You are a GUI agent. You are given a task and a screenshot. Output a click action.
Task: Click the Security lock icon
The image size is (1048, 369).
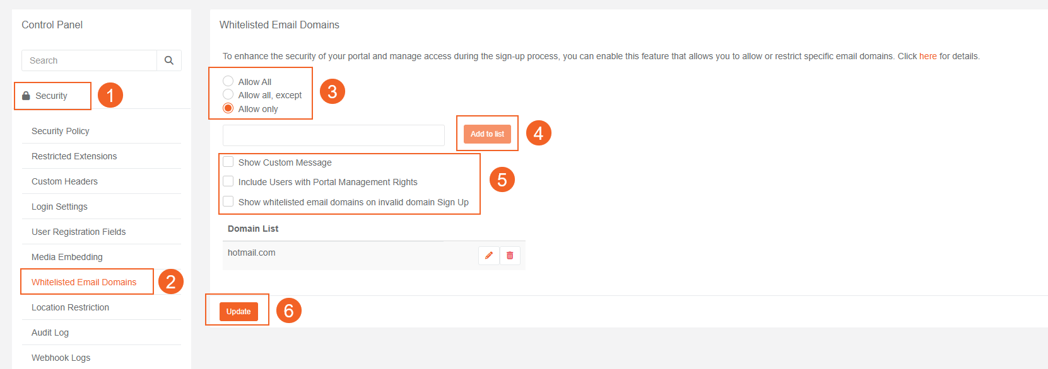click(x=26, y=96)
